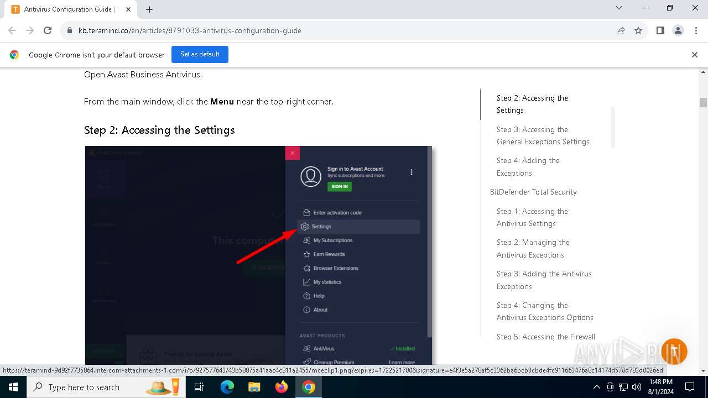Viewport: 708px width, 398px height.
Task: Jump to Step 4: Changing the Antivirus Exceptions Options
Action: (545, 311)
